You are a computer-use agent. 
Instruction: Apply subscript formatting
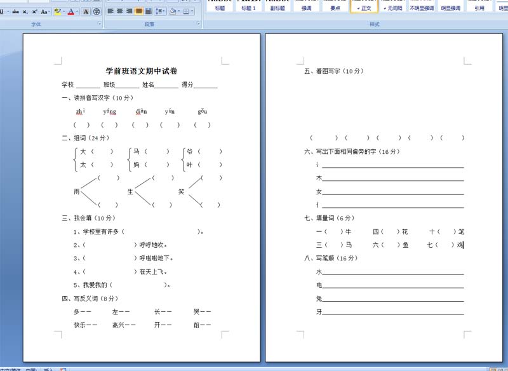click(x=25, y=11)
